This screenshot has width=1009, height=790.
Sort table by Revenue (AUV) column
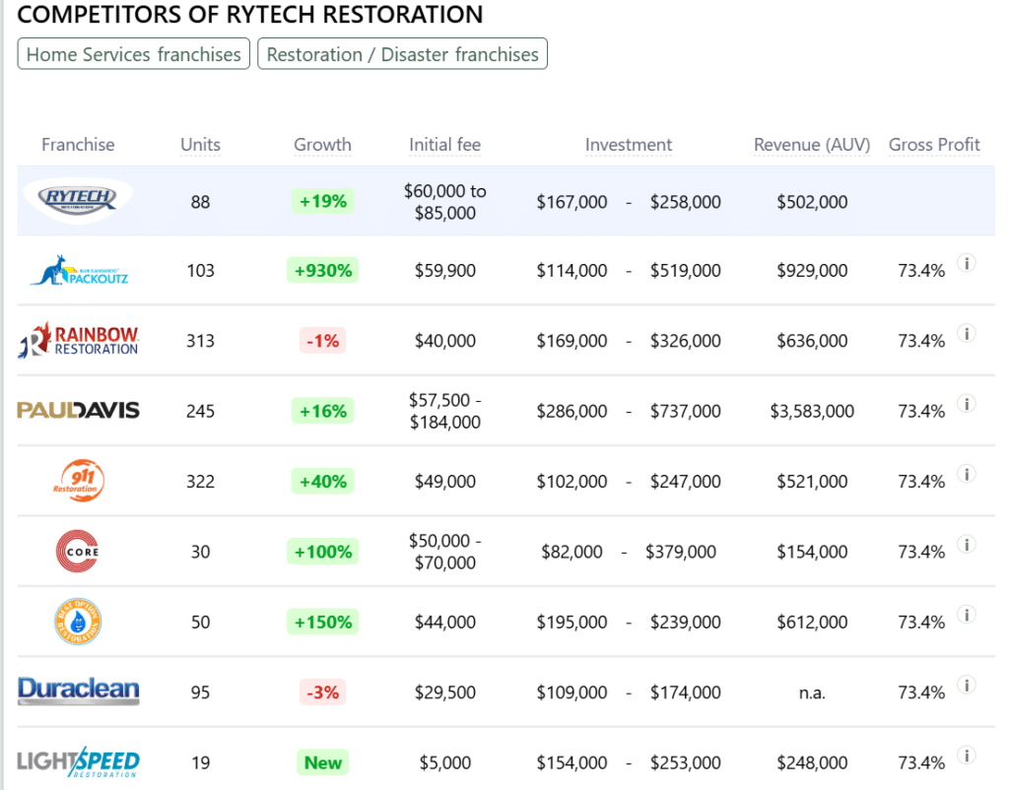(812, 145)
